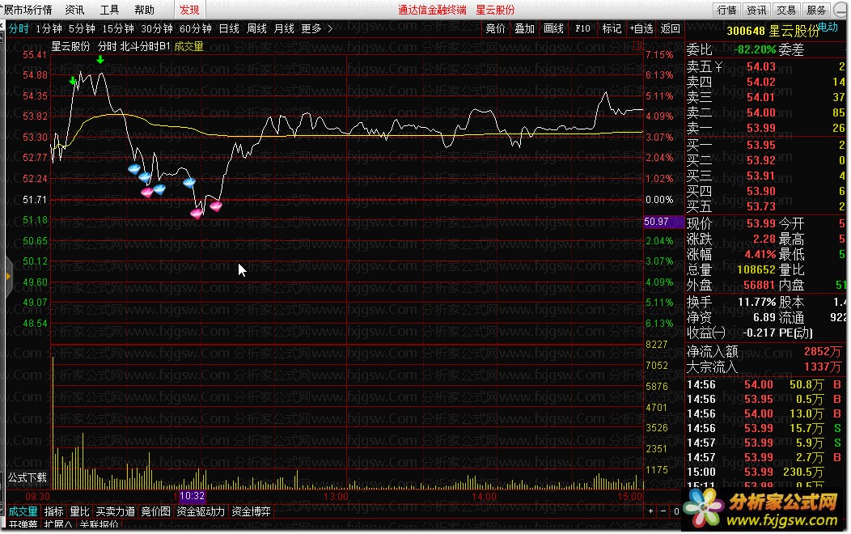Click the 返回 back button
This screenshot has height=534, width=851.
point(671,29)
